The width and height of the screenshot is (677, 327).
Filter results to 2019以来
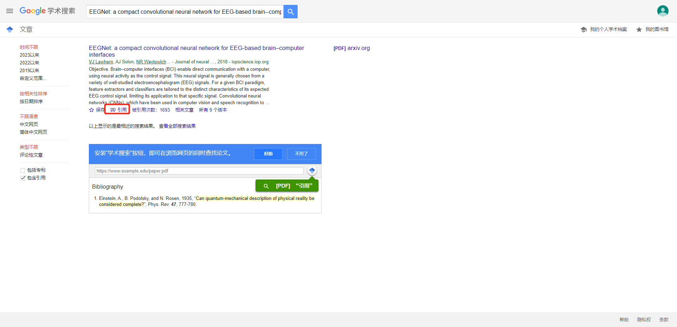(x=30, y=70)
